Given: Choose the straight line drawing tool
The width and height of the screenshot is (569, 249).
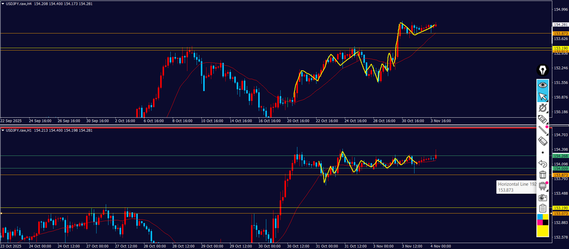Looking at the screenshot, I should pos(542,130).
